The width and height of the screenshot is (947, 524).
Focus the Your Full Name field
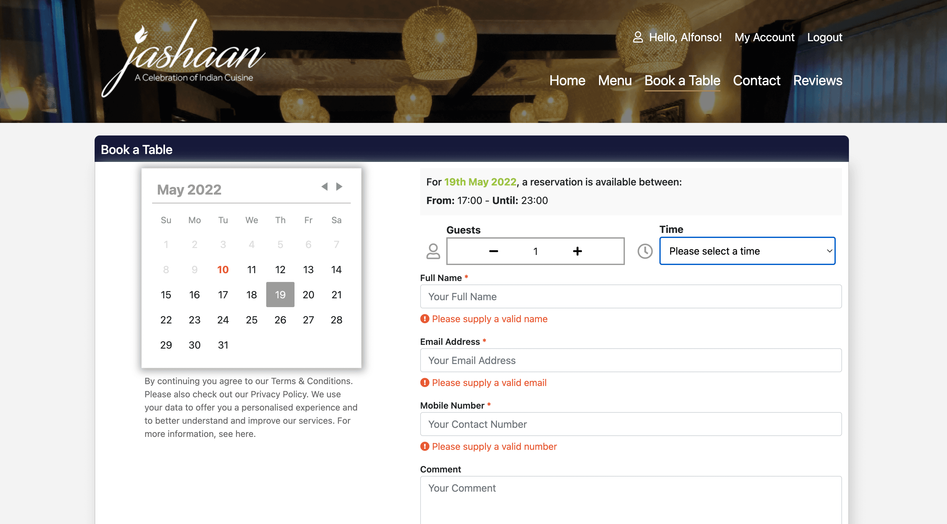point(631,296)
